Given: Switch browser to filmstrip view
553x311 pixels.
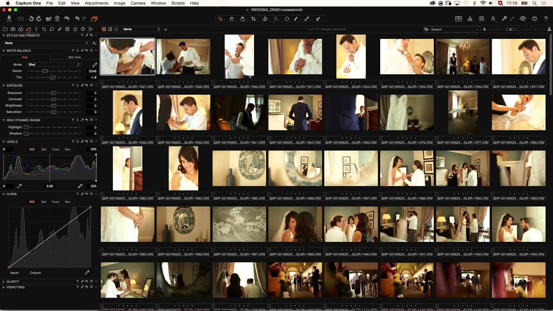Looking at the screenshot, I should click(x=116, y=29).
